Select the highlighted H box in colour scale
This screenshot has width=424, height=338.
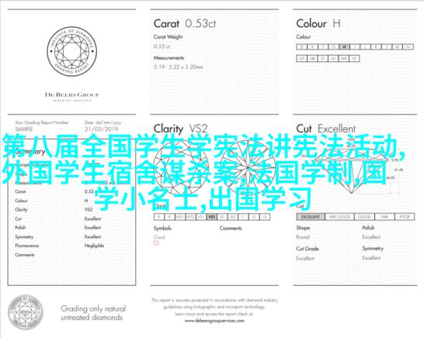pyautogui.click(x=344, y=47)
